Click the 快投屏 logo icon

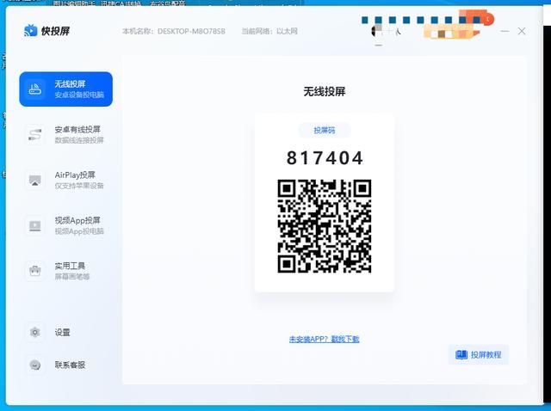coord(30,31)
